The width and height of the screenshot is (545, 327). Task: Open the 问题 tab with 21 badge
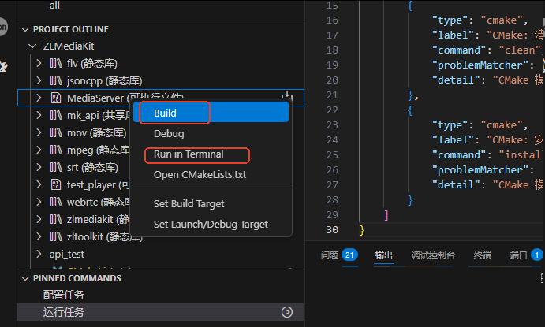pos(339,255)
